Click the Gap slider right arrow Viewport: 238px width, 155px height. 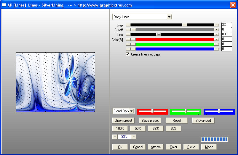tap(217, 25)
